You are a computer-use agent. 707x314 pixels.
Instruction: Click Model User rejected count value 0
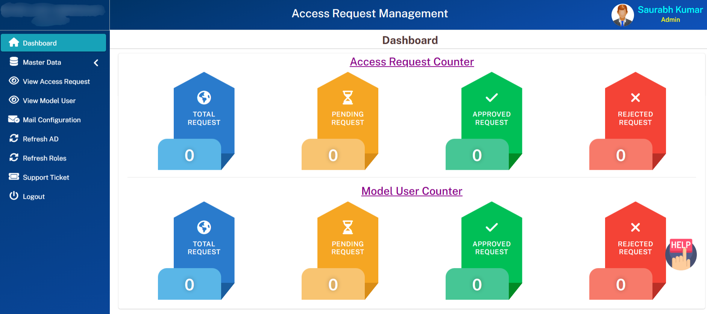click(621, 285)
